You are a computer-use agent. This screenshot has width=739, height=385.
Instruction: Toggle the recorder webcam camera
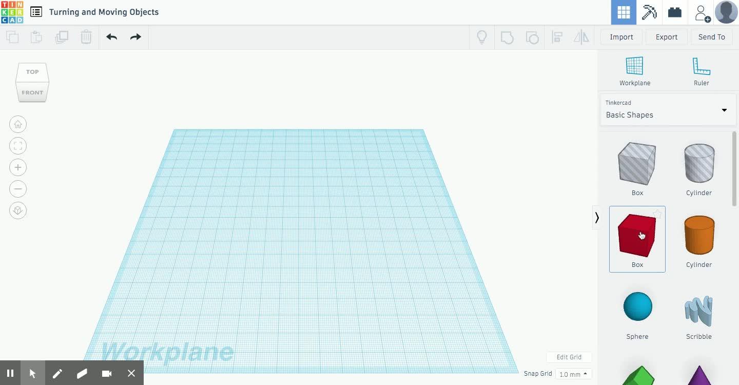(107, 373)
